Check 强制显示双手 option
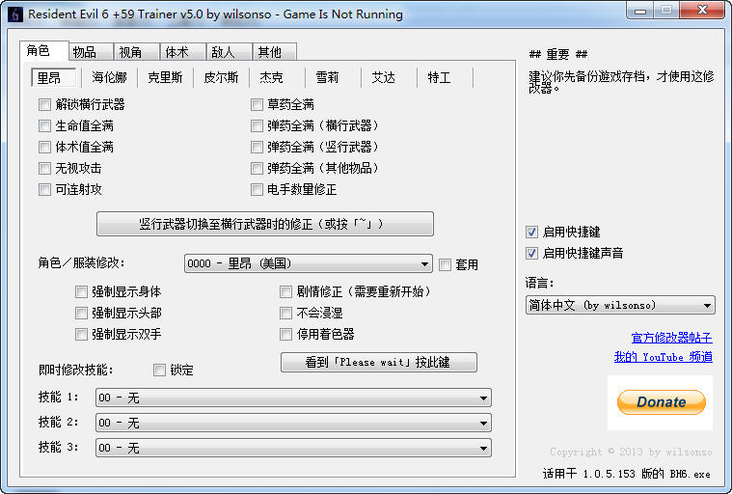The image size is (732, 494). (81, 334)
